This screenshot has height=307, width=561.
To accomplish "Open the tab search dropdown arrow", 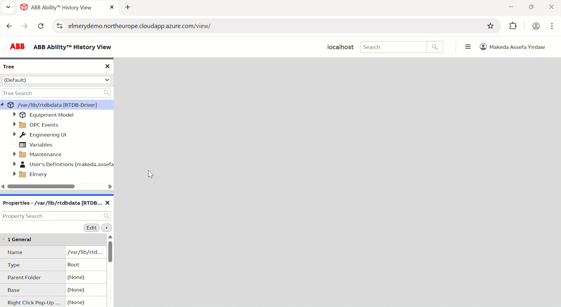I will click(8, 7).
